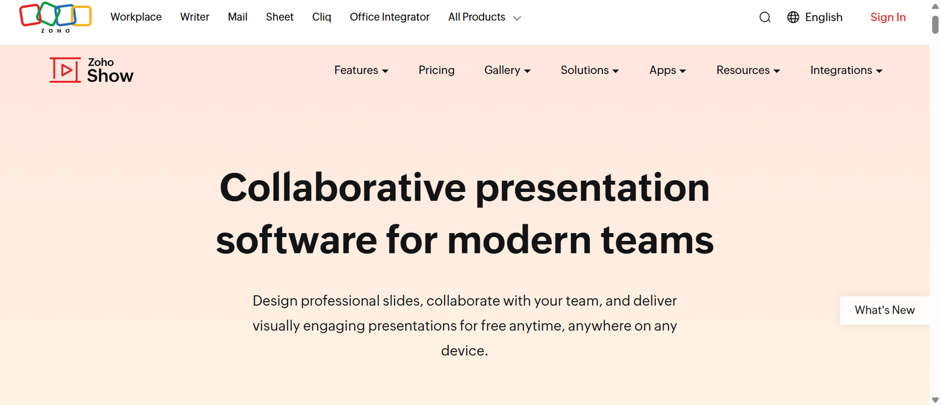Expand the Apps dropdown menu

(x=668, y=70)
